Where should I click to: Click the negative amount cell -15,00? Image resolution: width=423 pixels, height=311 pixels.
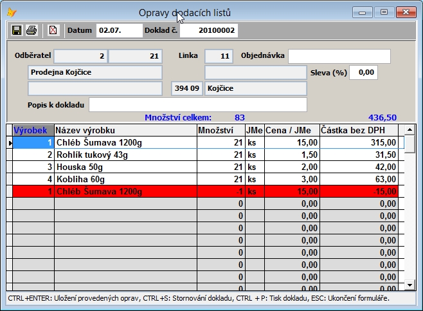[x=359, y=191]
